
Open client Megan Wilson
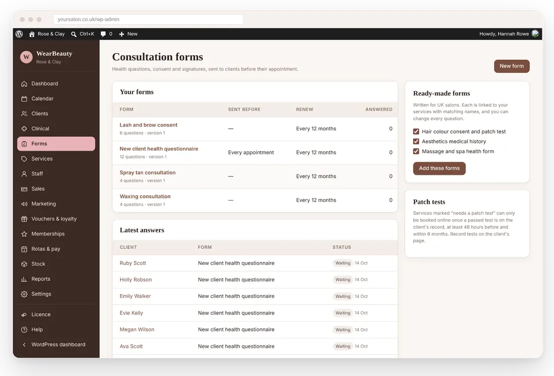click(136, 329)
